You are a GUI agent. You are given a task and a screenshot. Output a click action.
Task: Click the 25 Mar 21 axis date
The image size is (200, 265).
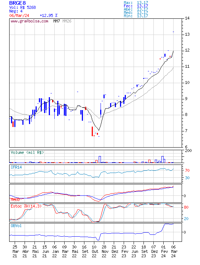click(15, 251)
